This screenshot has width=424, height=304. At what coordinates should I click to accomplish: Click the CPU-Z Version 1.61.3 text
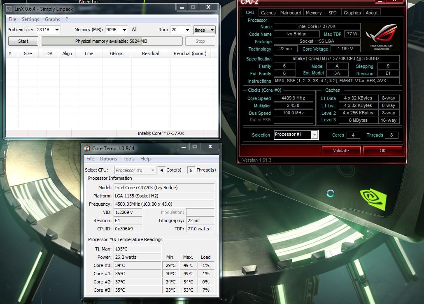(x=256, y=160)
